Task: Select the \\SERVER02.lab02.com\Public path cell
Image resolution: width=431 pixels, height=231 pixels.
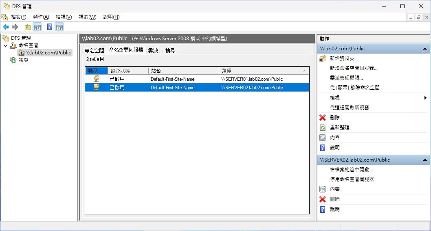Action: (252, 88)
